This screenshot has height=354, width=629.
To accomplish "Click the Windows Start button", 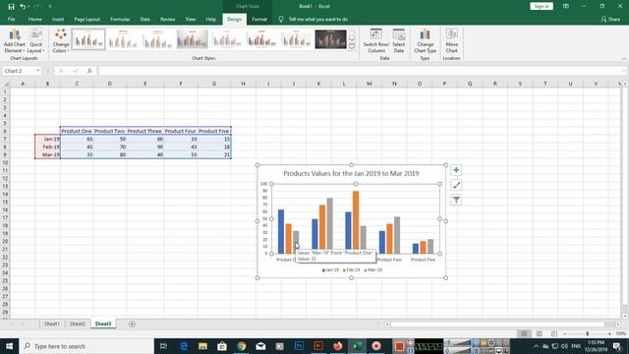I will pos(9,346).
